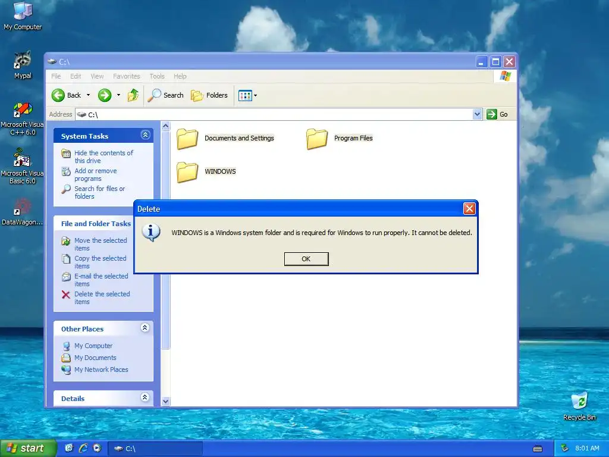Select the DataWagon desktop shortcut

coord(22,212)
